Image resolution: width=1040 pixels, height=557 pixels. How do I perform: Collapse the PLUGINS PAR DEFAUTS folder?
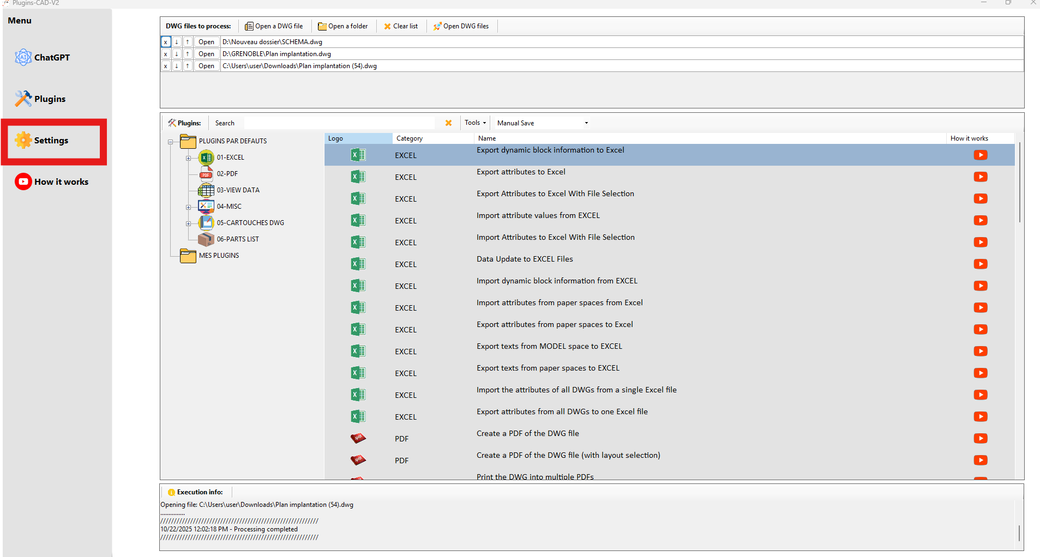click(170, 142)
